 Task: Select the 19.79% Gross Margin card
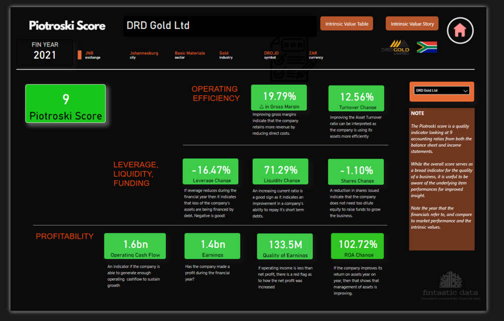tap(279, 97)
